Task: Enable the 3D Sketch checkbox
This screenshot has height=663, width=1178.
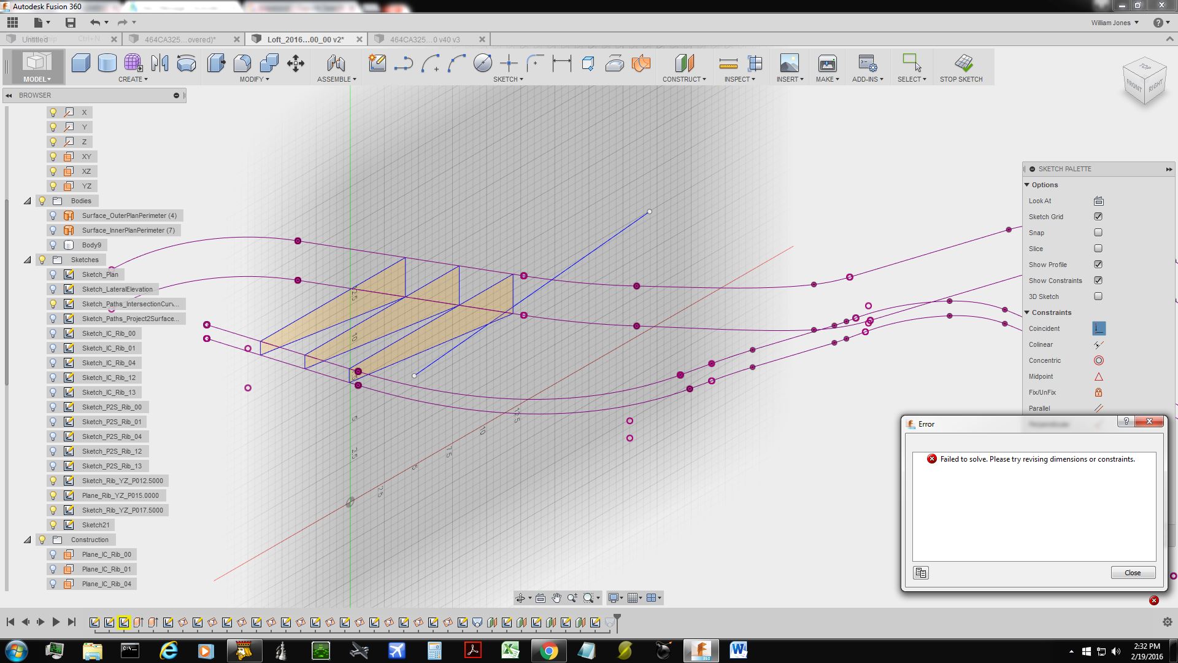Action: (1098, 297)
